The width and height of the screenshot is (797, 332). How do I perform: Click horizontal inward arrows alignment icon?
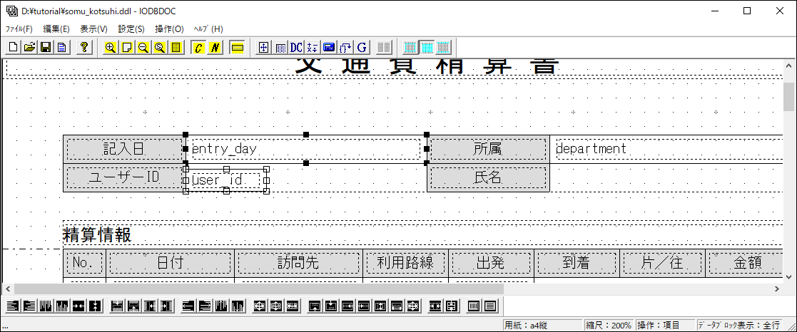coord(78,306)
